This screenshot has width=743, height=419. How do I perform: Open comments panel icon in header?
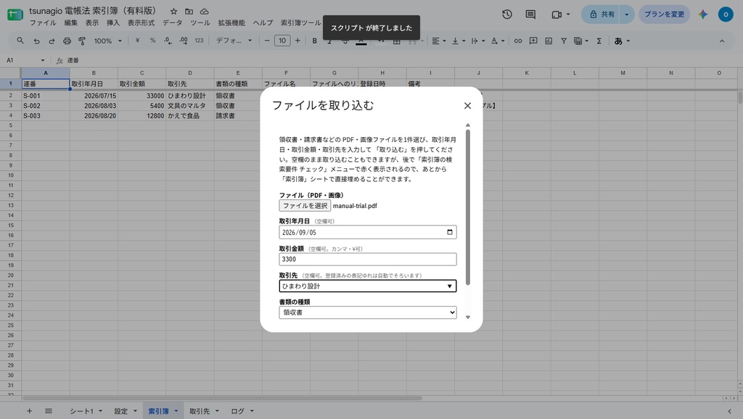pos(530,14)
